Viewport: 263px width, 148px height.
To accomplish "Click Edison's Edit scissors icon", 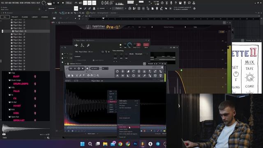I will [77, 76].
